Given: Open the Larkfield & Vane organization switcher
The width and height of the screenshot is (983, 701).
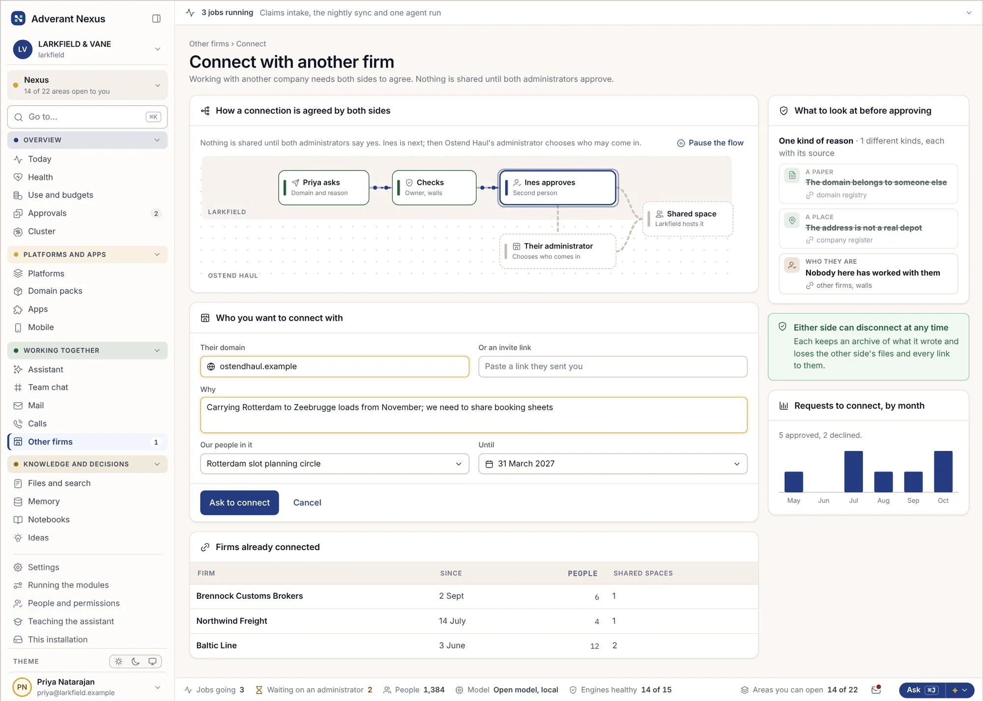Looking at the screenshot, I should click(x=87, y=49).
